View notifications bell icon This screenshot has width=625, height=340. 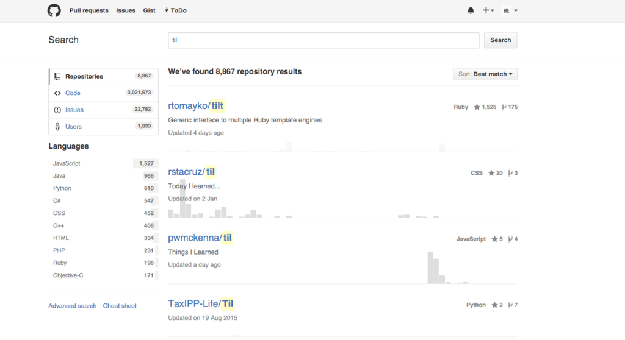pyautogui.click(x=471, y=10)
